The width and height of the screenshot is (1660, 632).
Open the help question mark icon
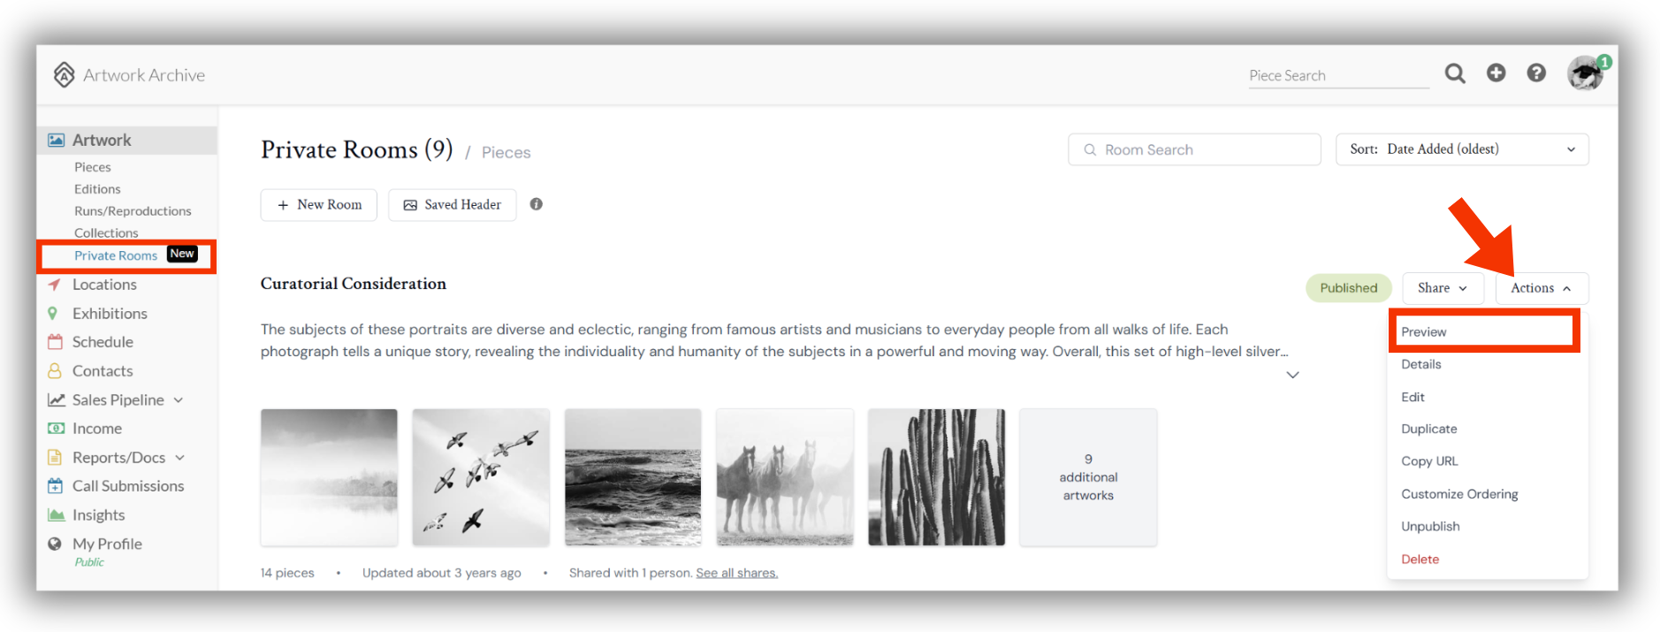pos(1536,73)
